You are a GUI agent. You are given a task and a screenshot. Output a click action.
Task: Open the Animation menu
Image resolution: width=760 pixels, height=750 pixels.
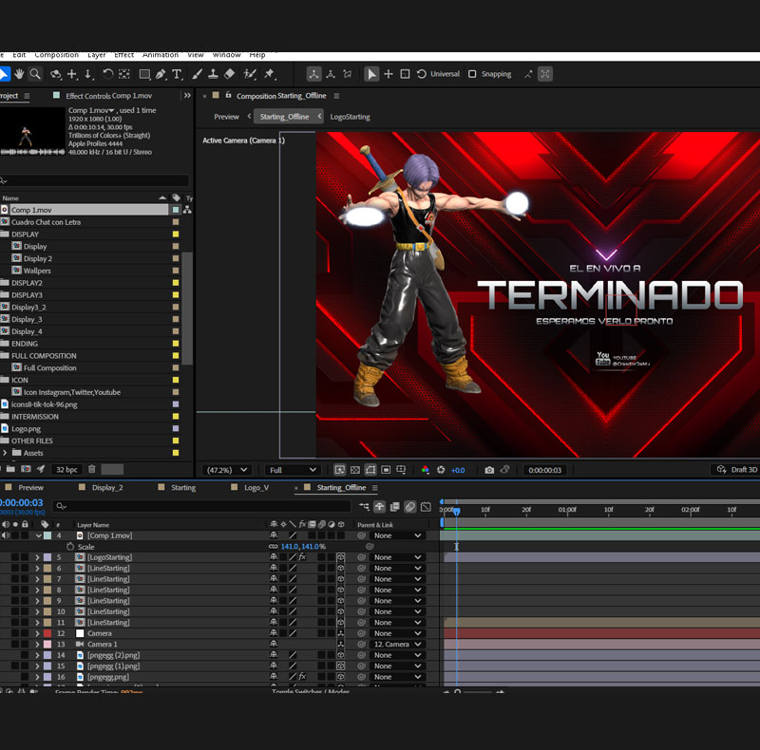click(x=160, y=55)
